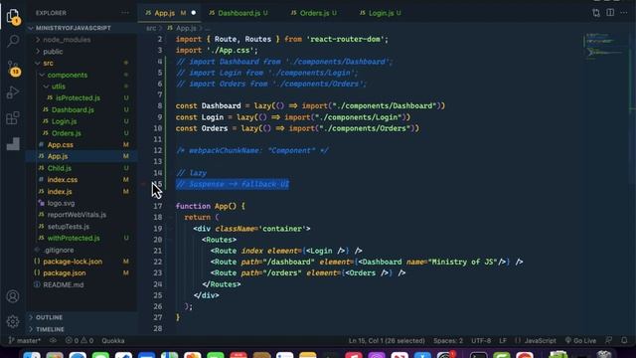Split the editor right

(x=610, y=13)
